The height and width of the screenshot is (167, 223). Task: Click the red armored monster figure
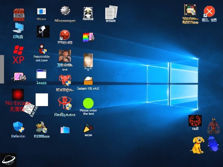214,126
